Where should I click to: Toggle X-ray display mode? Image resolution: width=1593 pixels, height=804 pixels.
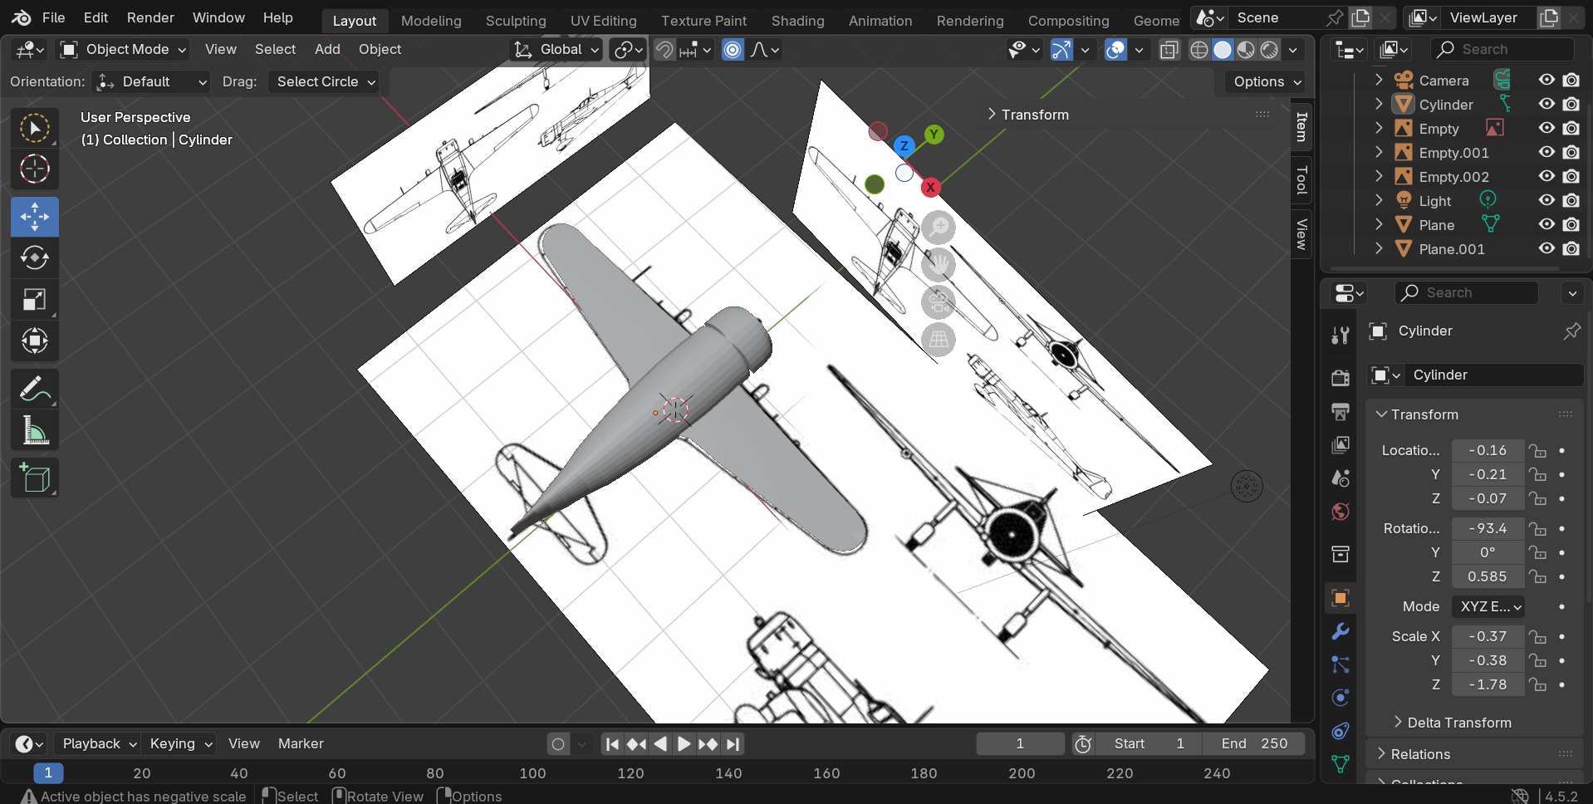(1169, 50)
